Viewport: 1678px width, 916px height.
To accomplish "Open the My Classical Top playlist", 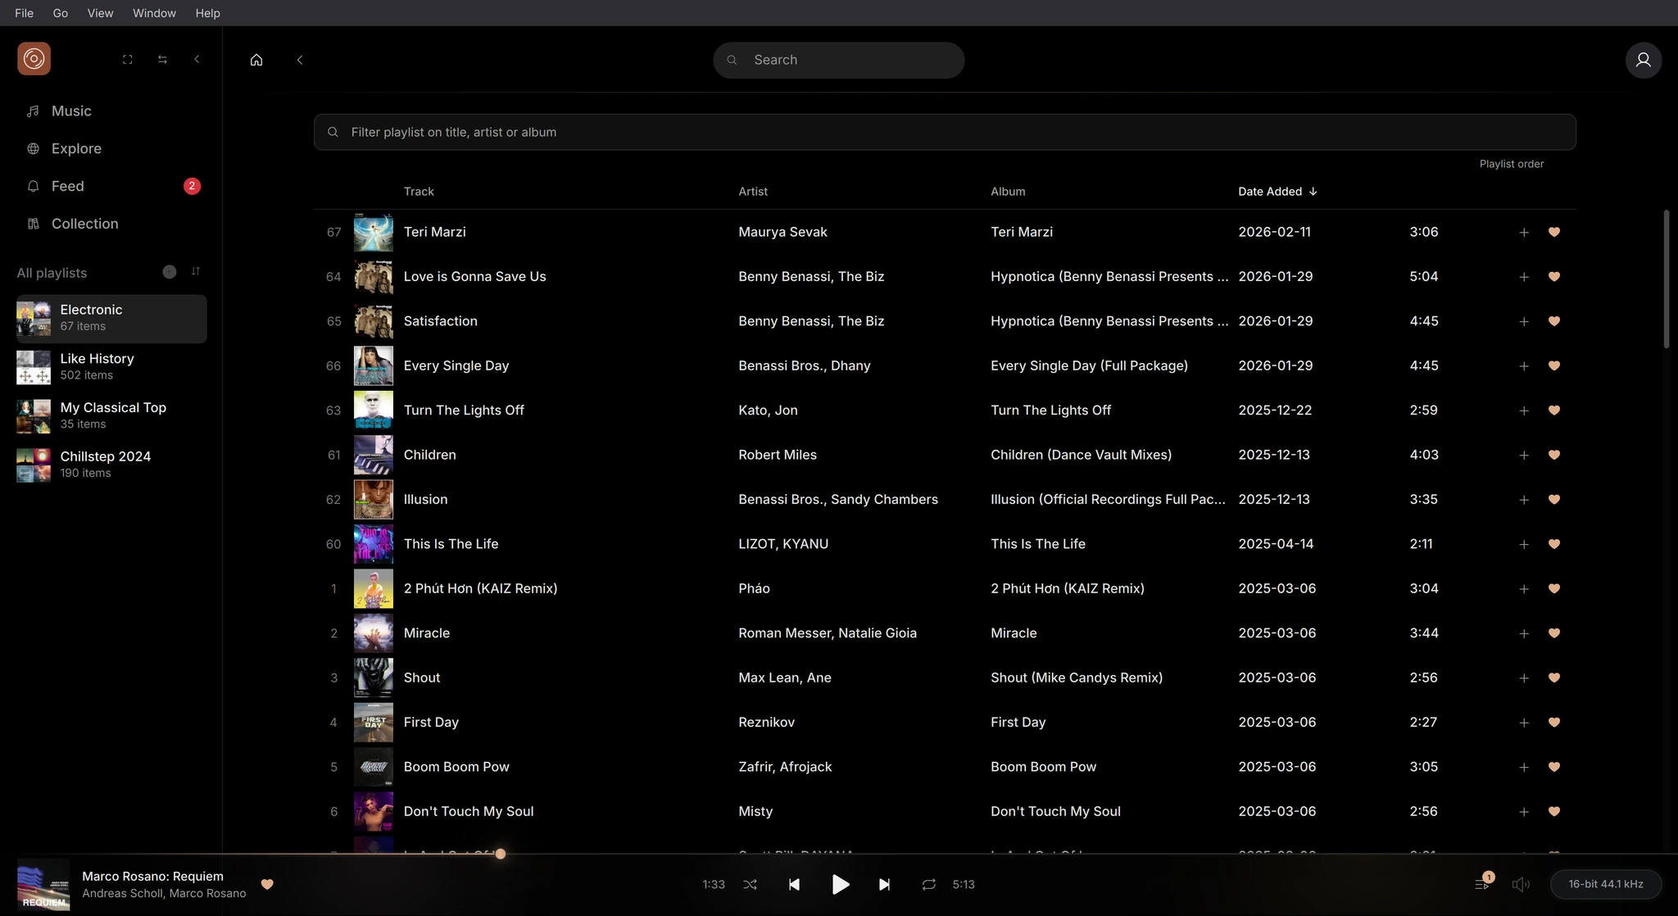I will 111,415.
